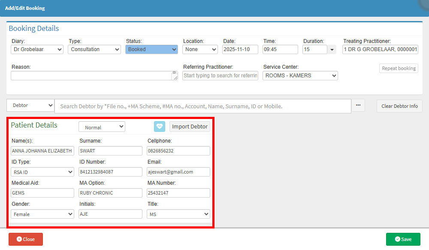Click the red Close button
This screenshot has height=250, width=429.
[x=26, y=239]
